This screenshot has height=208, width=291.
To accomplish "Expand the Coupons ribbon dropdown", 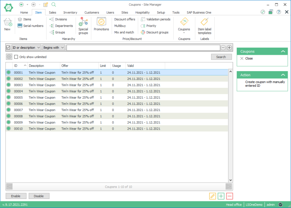I will coord(184,33).
